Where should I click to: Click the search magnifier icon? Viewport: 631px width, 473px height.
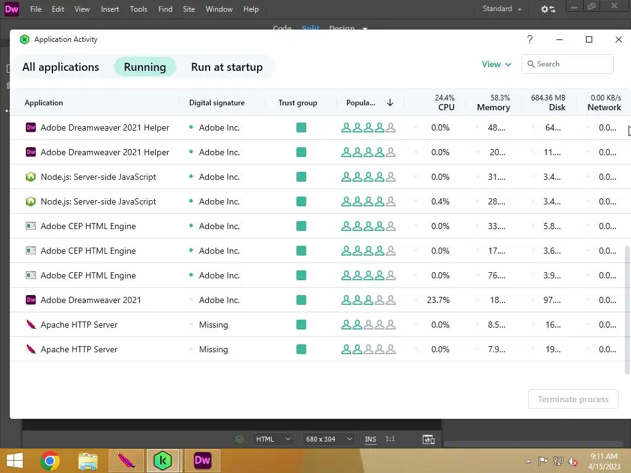[531, 64]
